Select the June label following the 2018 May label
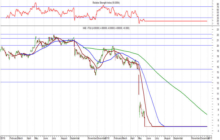Image resolution: width=220 pixels, height=140 pixels. (149, 138)
